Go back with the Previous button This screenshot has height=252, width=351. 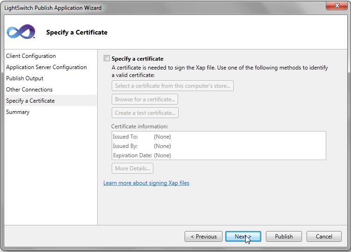pyautogui.click(x=203, y=237)
